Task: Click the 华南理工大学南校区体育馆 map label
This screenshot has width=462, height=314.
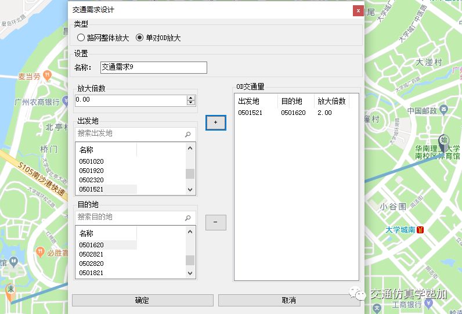Action: (438, 152)
